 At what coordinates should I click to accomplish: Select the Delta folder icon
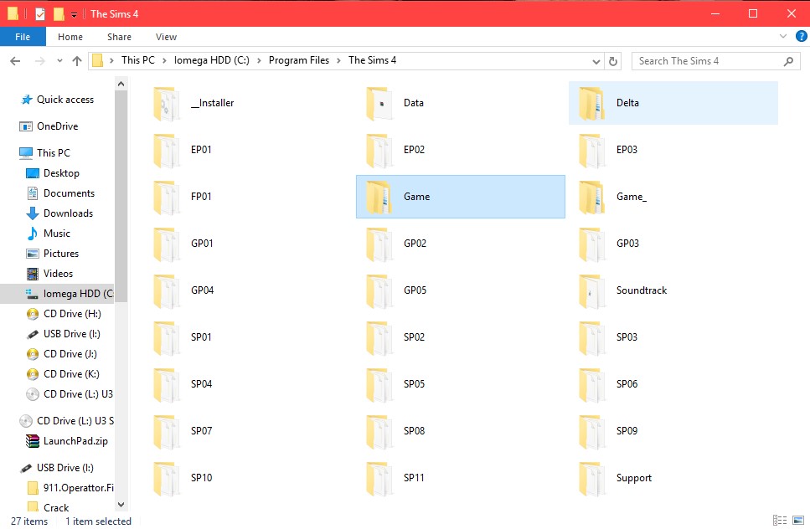coord(592,104)
